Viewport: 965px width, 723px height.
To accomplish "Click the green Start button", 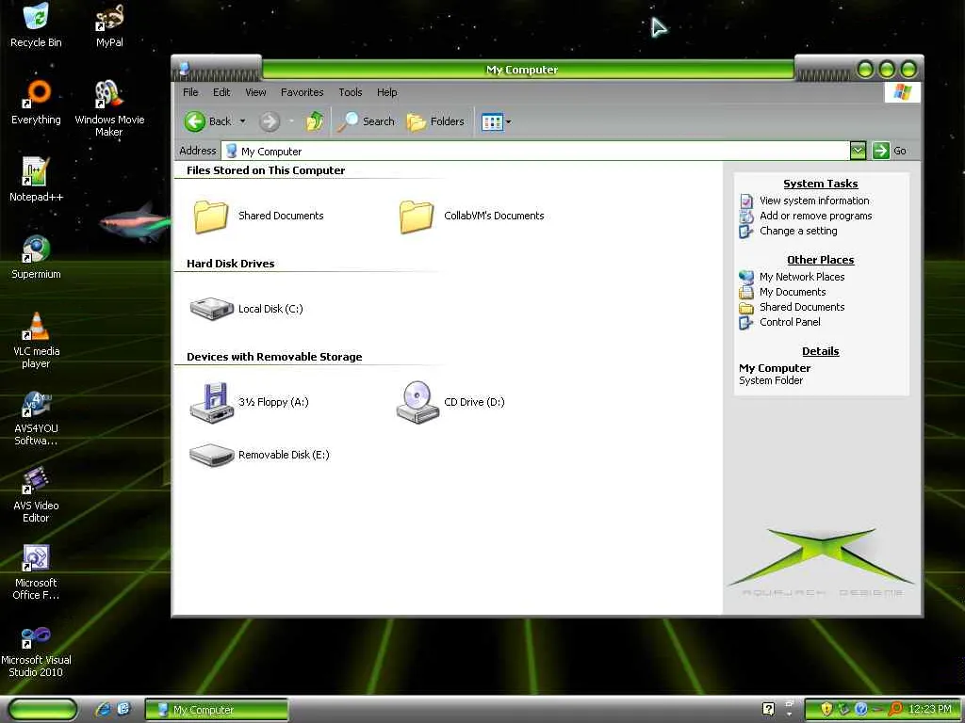I will click(43, 710).
